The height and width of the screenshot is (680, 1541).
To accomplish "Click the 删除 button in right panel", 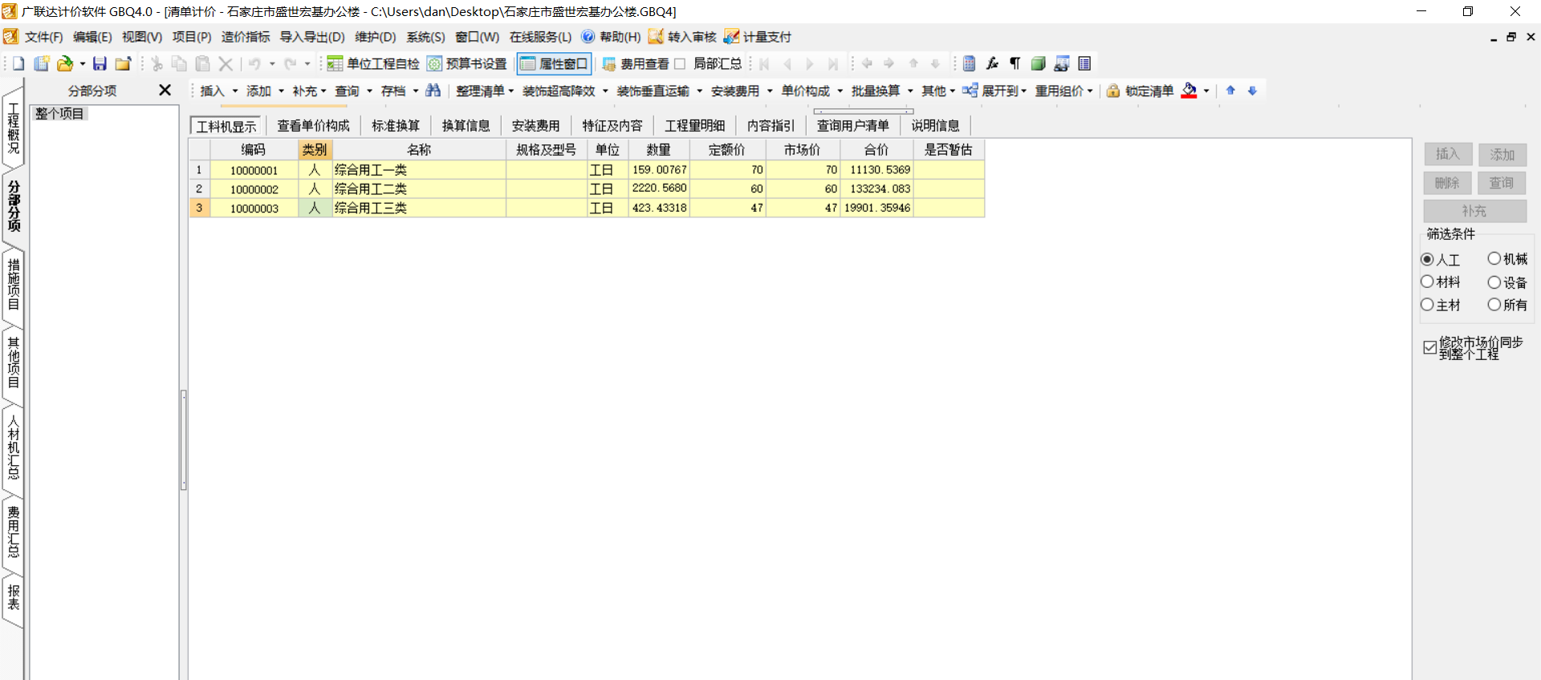I will (1448, 183).
